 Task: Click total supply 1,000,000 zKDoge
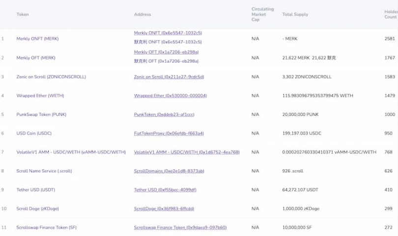[301, 209]
